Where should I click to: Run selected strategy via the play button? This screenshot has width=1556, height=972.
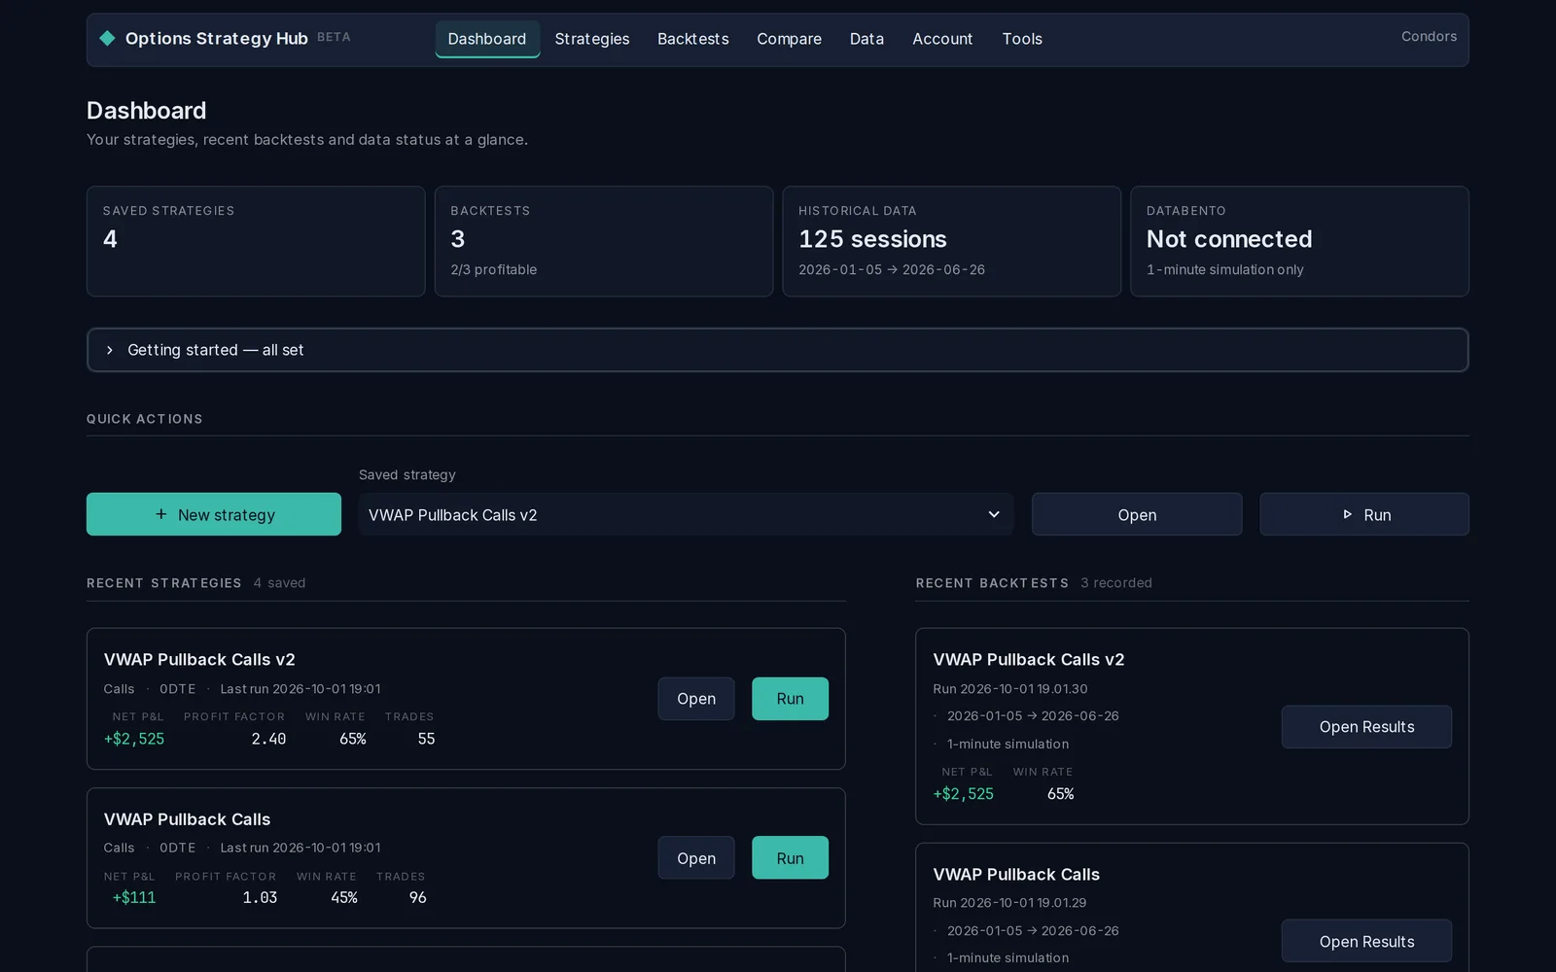point(1364,514)
